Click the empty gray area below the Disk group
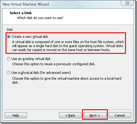The width and height of the screenshot is (137, 124). coord(68,98)
